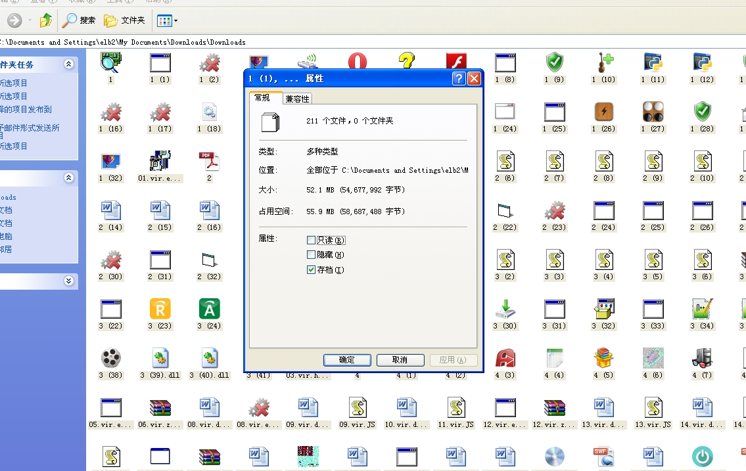Select the PDF file named 2

click(x=209, y=162)
